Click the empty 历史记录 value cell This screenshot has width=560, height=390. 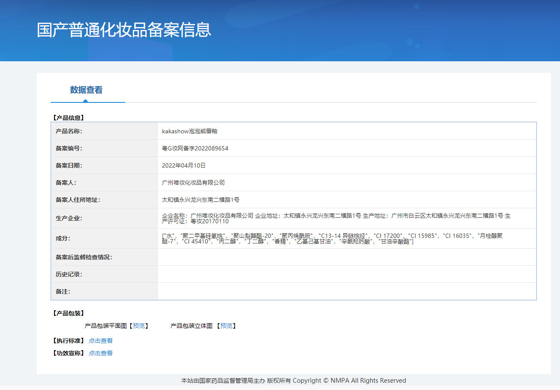[346, 274]
